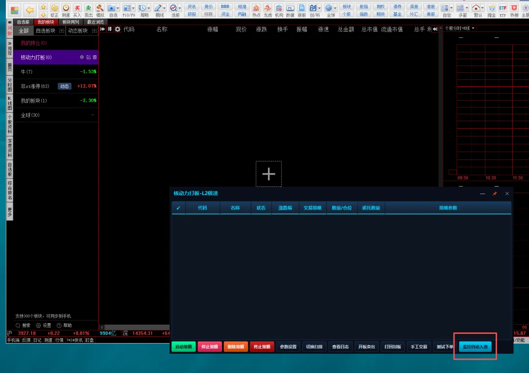
Task: Click the delete trash icon on 核动力打板 row
Action: 95,57
